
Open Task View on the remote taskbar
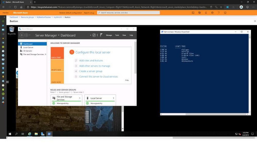23,134
